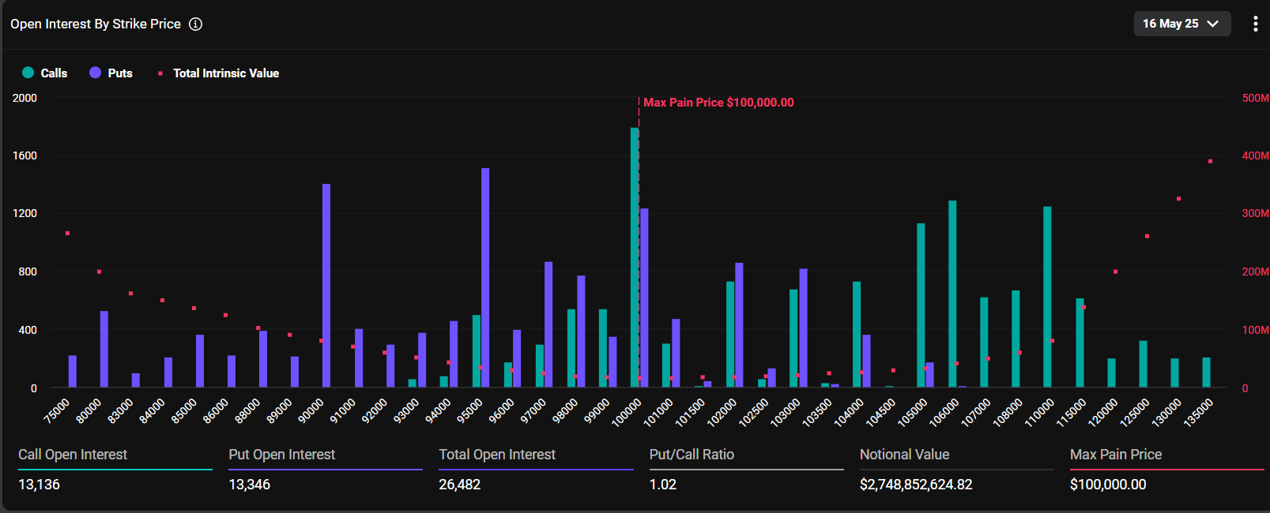
Task: Click the Notional Value amount $2,748,852,624.82
Action: click(916, 485)
